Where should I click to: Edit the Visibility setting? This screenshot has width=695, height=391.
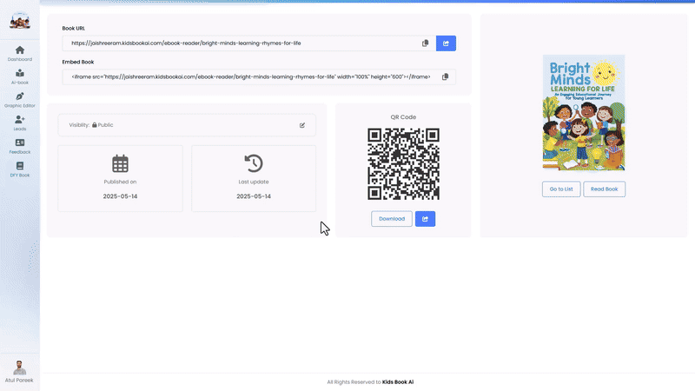[302, 125]
